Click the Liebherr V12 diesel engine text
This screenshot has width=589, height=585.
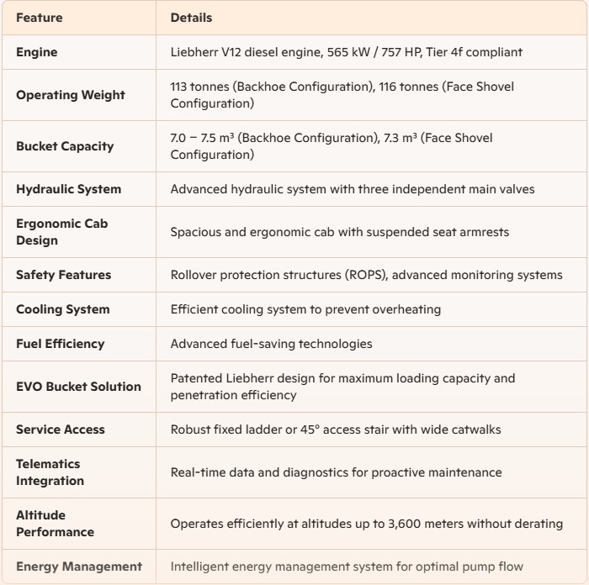point(346,52)
